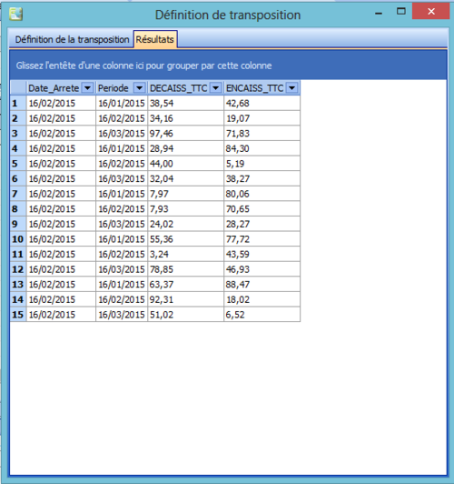Open the Periode column filter dropdown
Viewport: 454px width, 484px height.
(139, 88)
